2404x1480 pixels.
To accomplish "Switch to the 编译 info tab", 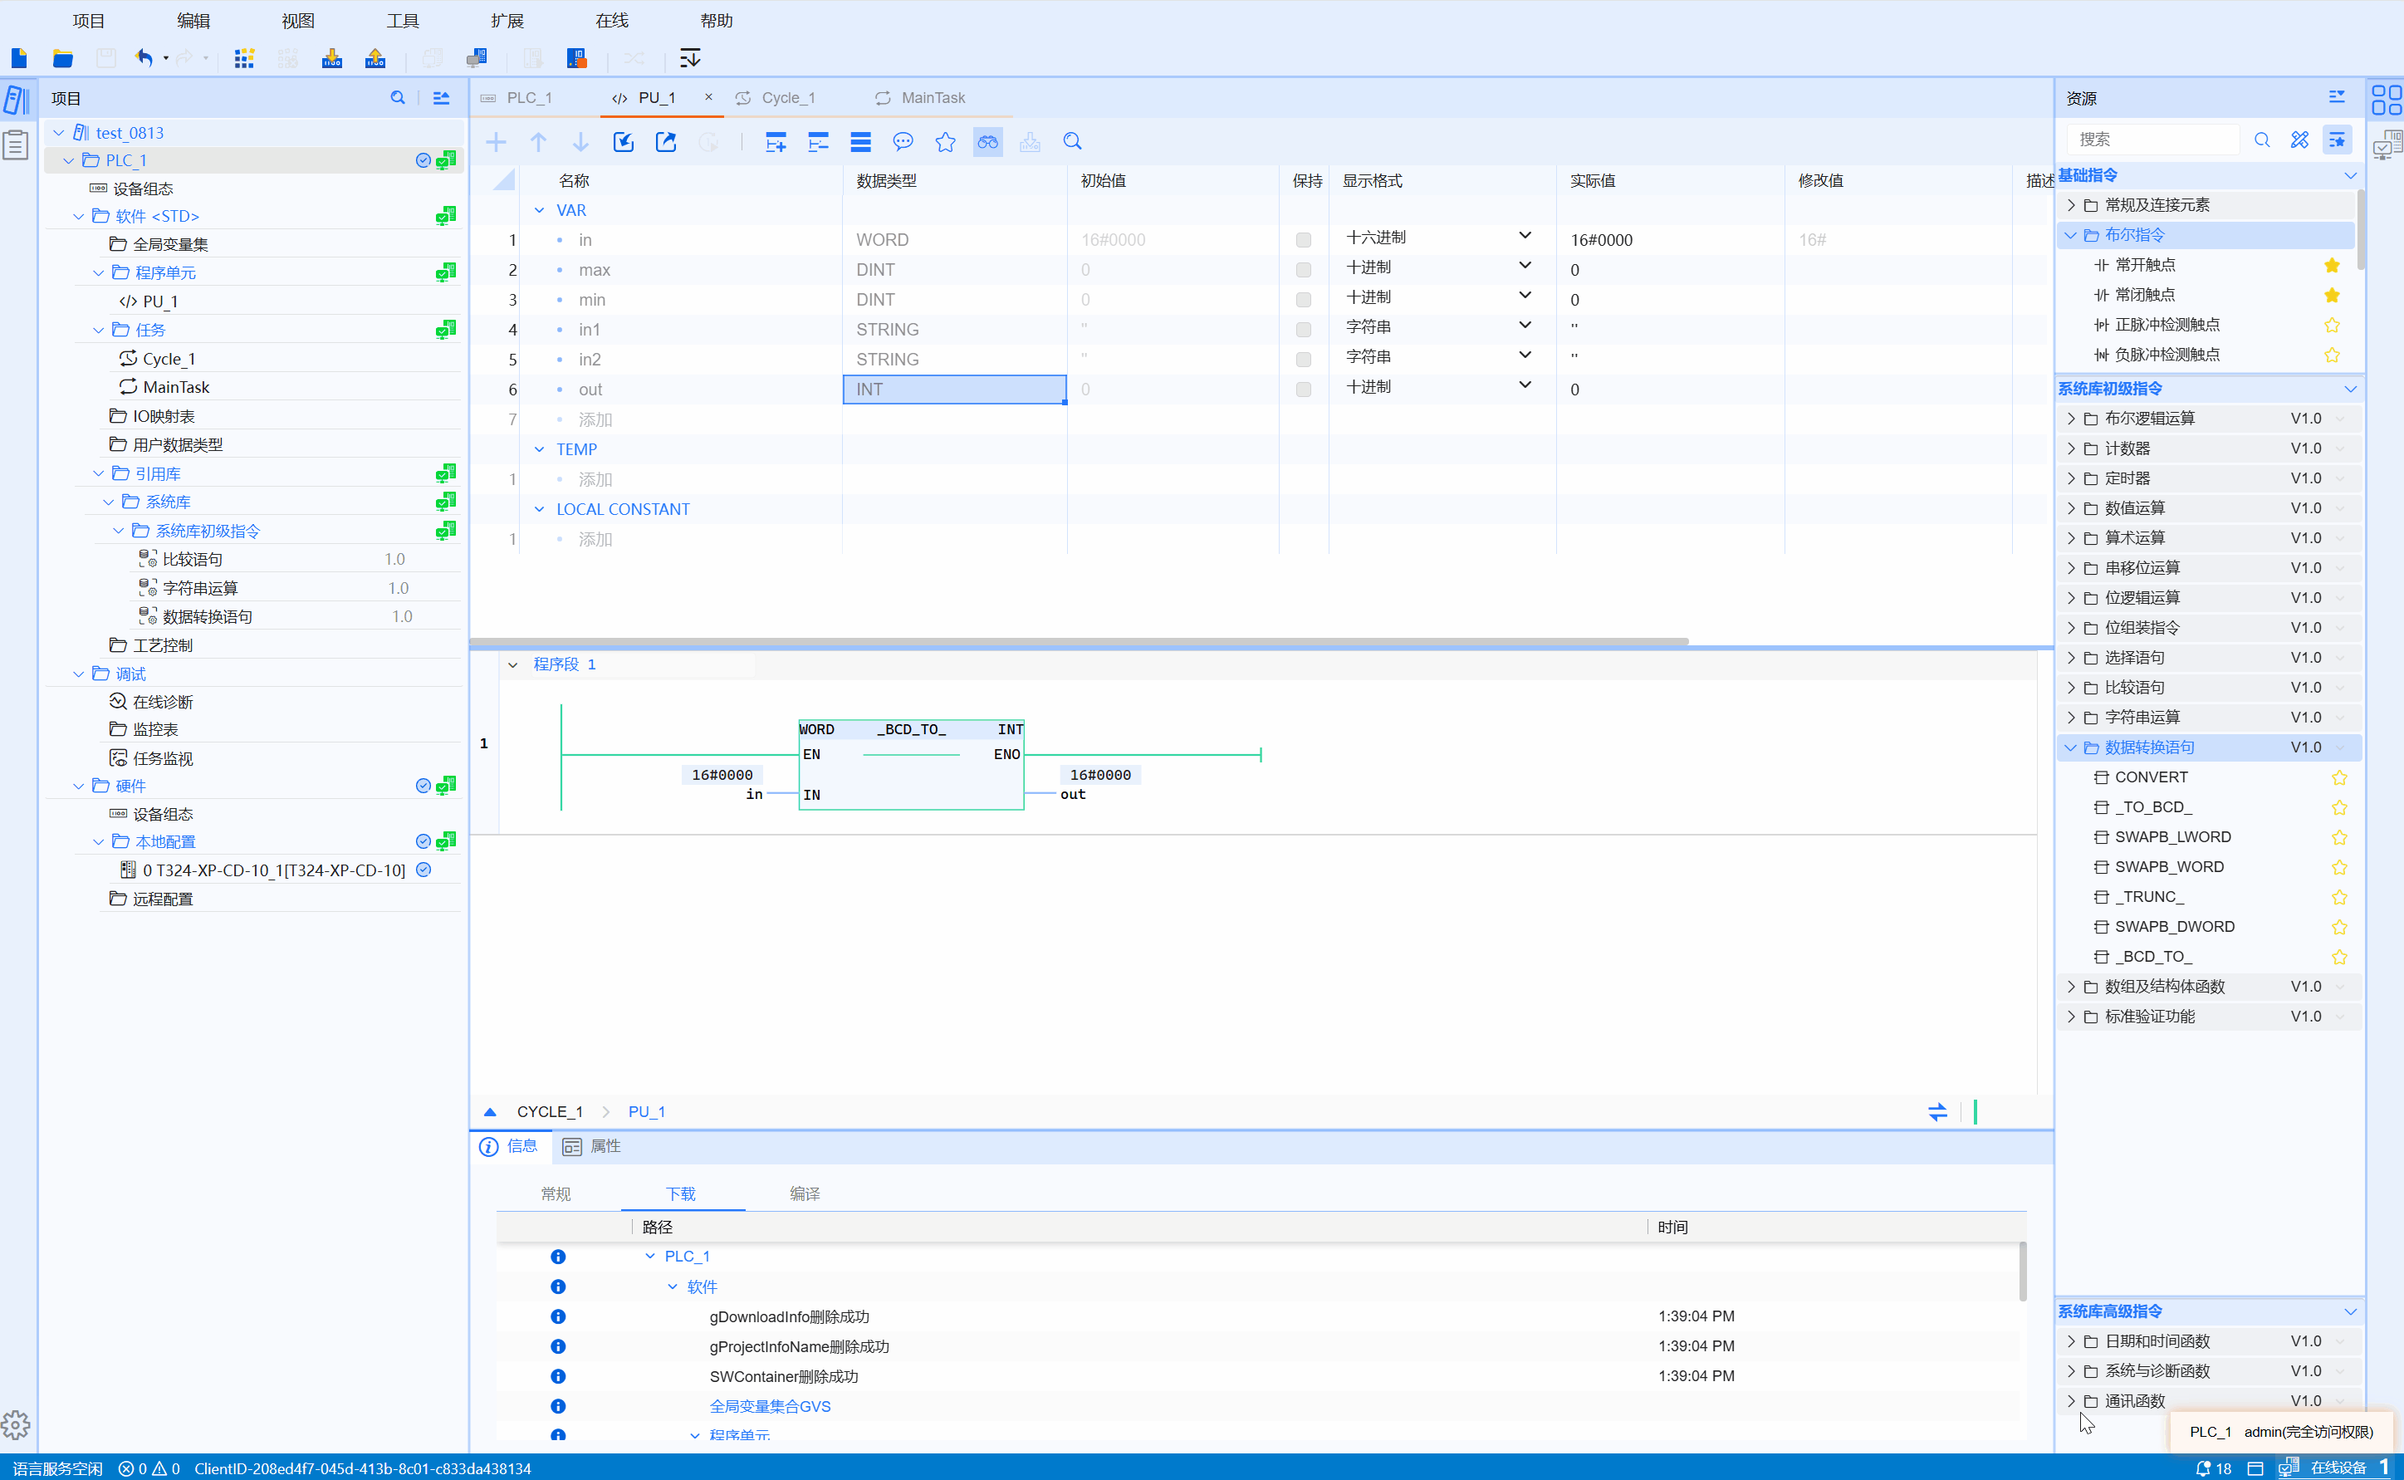I will (x=805, y=1193).
